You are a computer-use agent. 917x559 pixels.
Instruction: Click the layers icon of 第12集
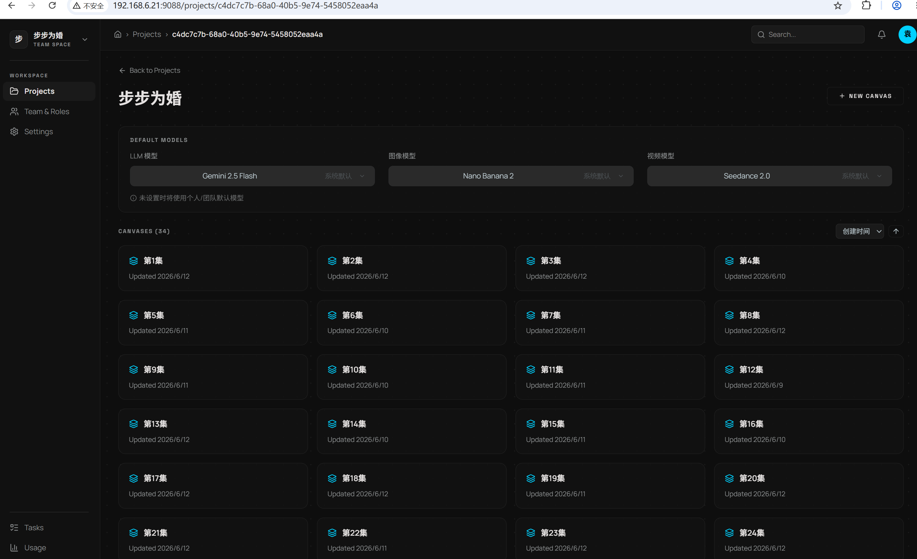coord(729,370)
